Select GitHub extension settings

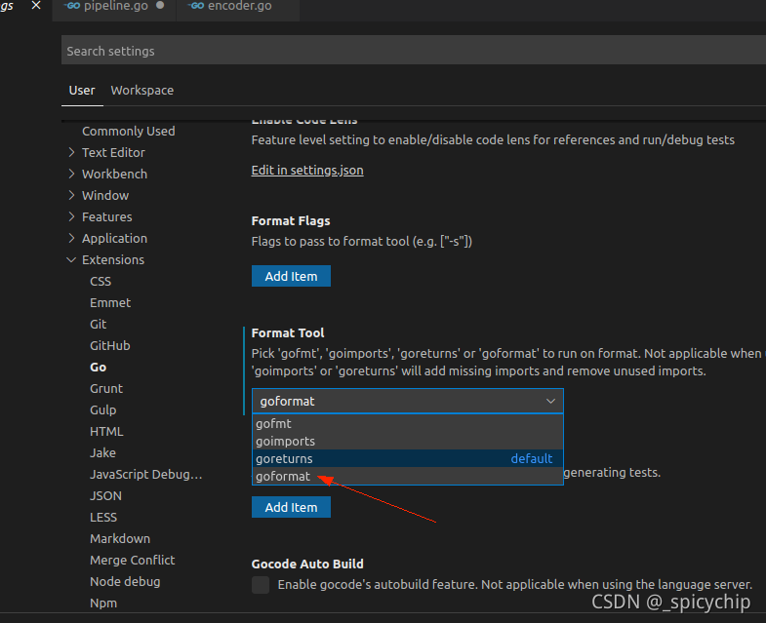click(x=110, y=346)
